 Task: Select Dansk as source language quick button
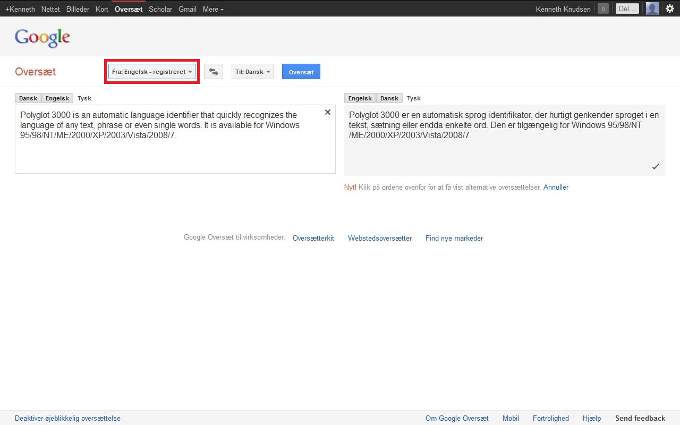point(28,98)
